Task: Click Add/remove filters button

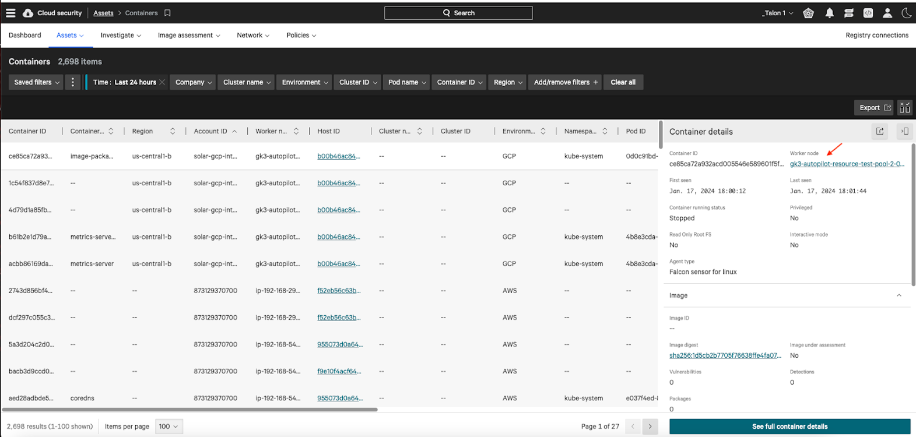Action: click(565, 82)
